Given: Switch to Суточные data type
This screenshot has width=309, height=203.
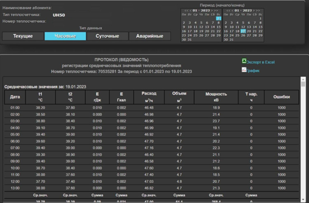Looking at the screenshot, I should (108, 36).
